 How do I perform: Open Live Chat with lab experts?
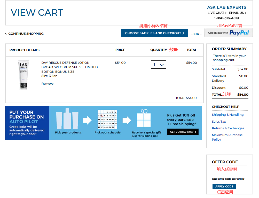tap(217, 13)
